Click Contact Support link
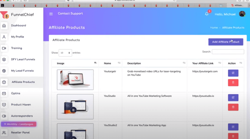 point(70,14)
